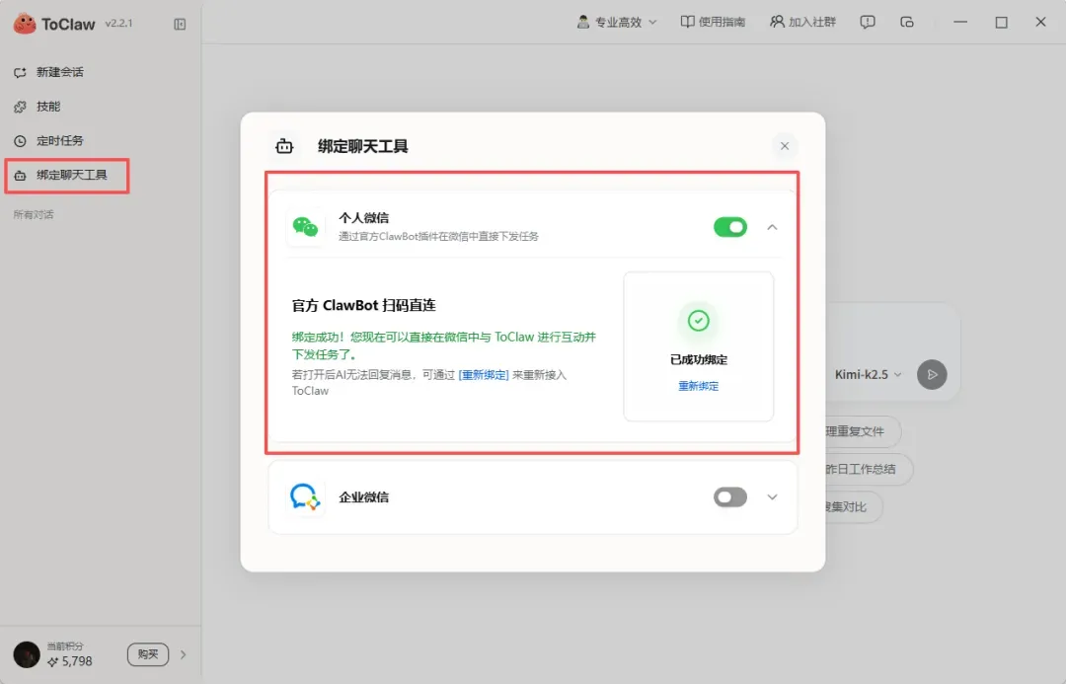Viewport: 1066px width, 684px height.
Task: Click the v2.2.1 version label
Action: click(x=119, y=23)
